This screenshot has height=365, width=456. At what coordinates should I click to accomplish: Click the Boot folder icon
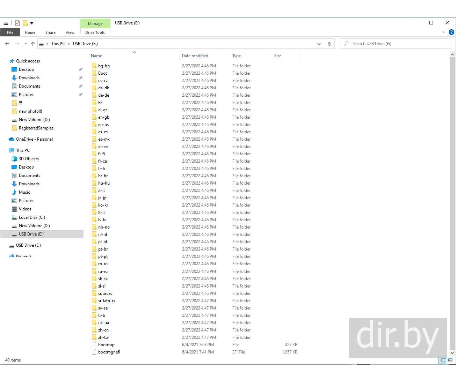pos(94,73)
